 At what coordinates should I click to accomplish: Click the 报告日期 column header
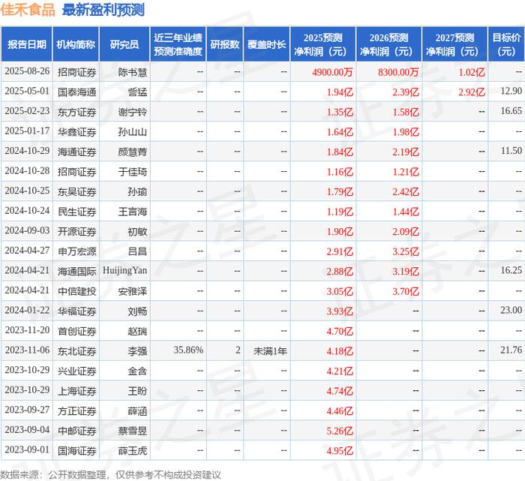click(26, 44)
